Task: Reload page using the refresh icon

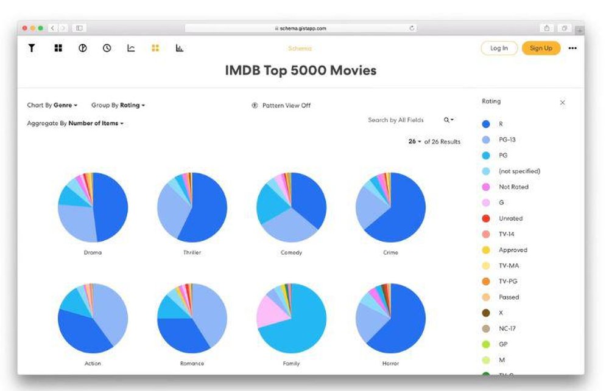Action: click(412, 28)
